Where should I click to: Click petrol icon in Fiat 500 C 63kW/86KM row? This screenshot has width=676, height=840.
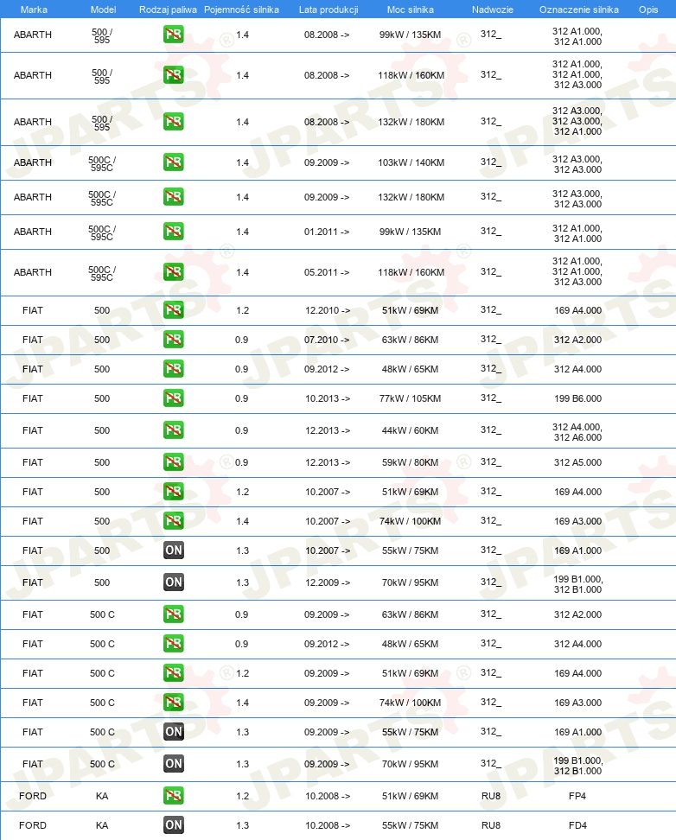click(x=173, y=614)
